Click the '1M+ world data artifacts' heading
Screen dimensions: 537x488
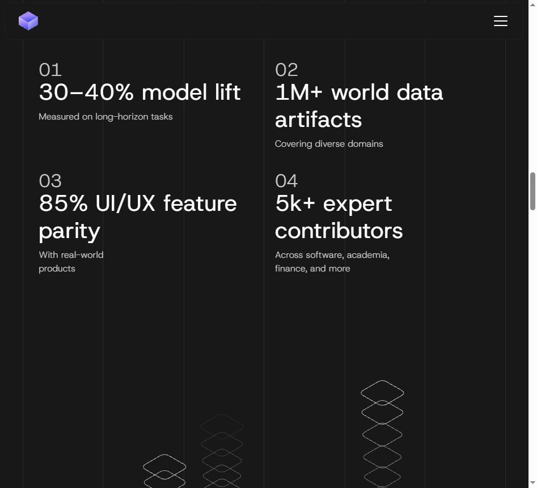coord(359,106)
